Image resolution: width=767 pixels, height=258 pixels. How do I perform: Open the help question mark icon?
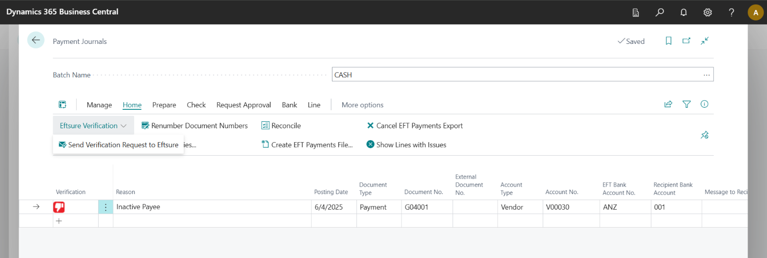click(731, 12)
